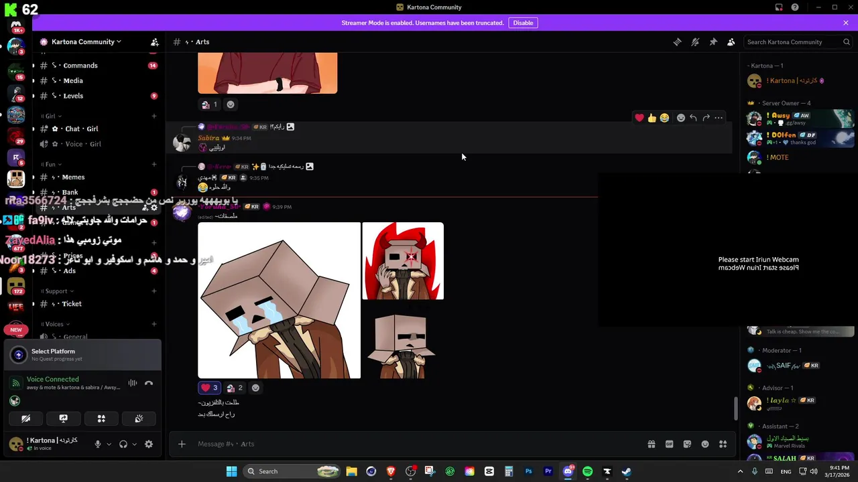Viewport: 858px width, 482px height.
Task: Dismiss the Streamer Mode banner
Action: (x=846, y=23)
